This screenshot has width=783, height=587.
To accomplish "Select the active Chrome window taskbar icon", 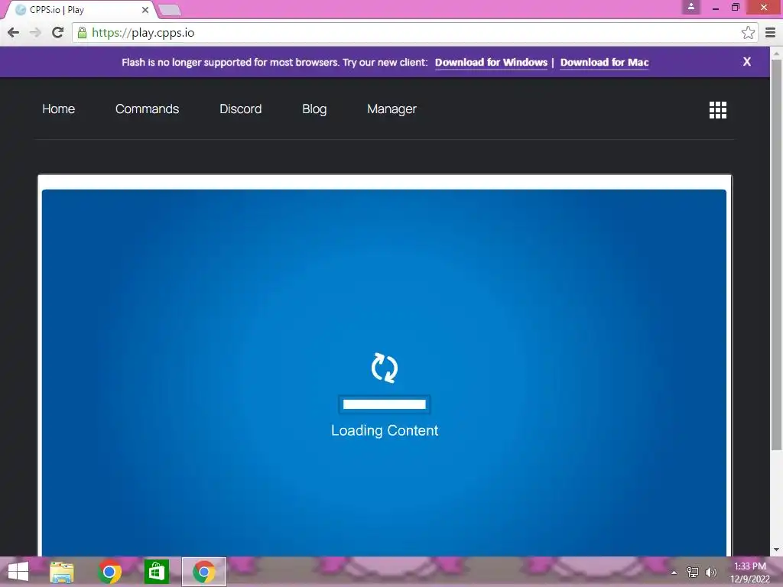I will (x=203, y=572).
